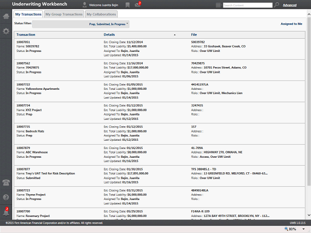Image resolution: width=311 pixels, height=233 pixels.
Task: Click file TFS 388485.1 - TD
Action: tap(204, 169)
